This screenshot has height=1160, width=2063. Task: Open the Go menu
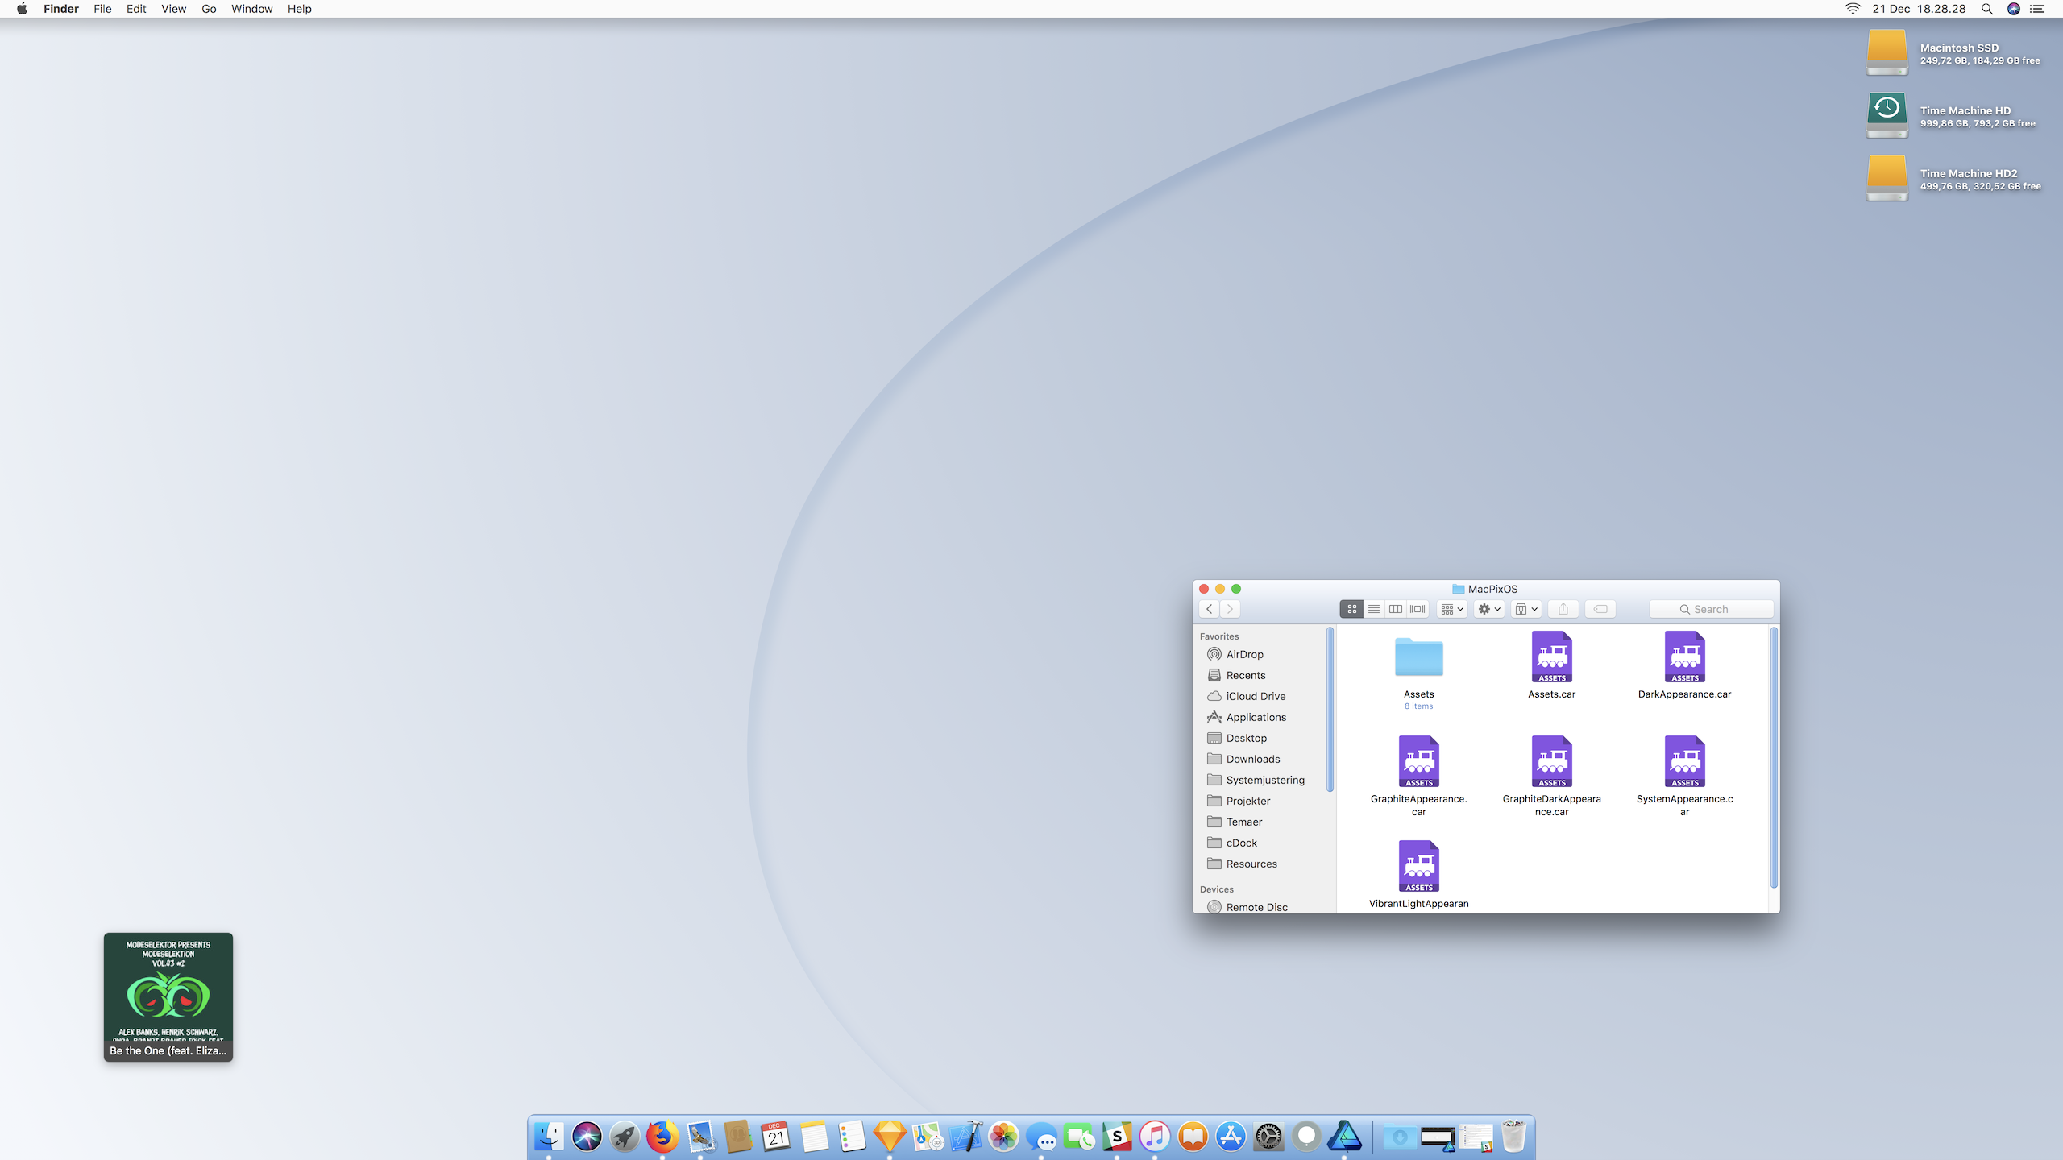tap(209, 9)
